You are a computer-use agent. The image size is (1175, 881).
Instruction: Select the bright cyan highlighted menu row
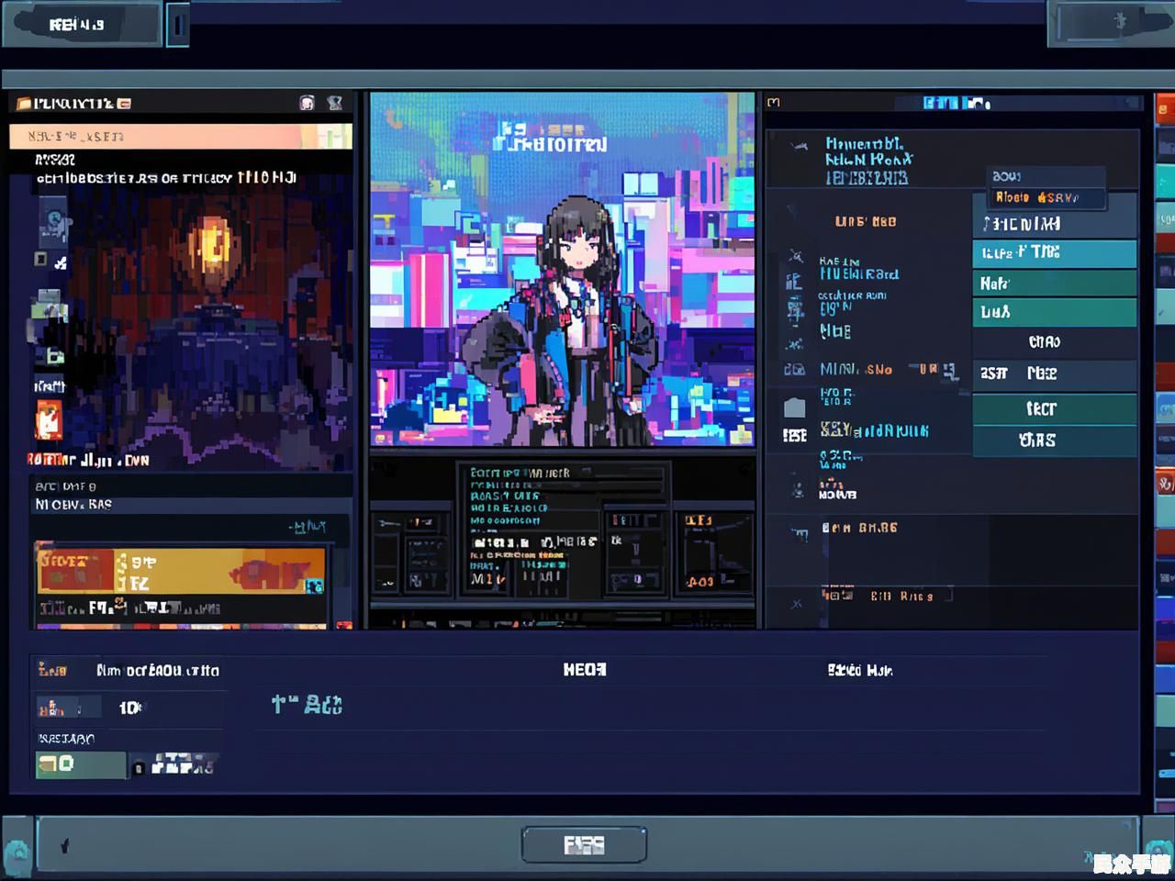(x=1055, y=252)
